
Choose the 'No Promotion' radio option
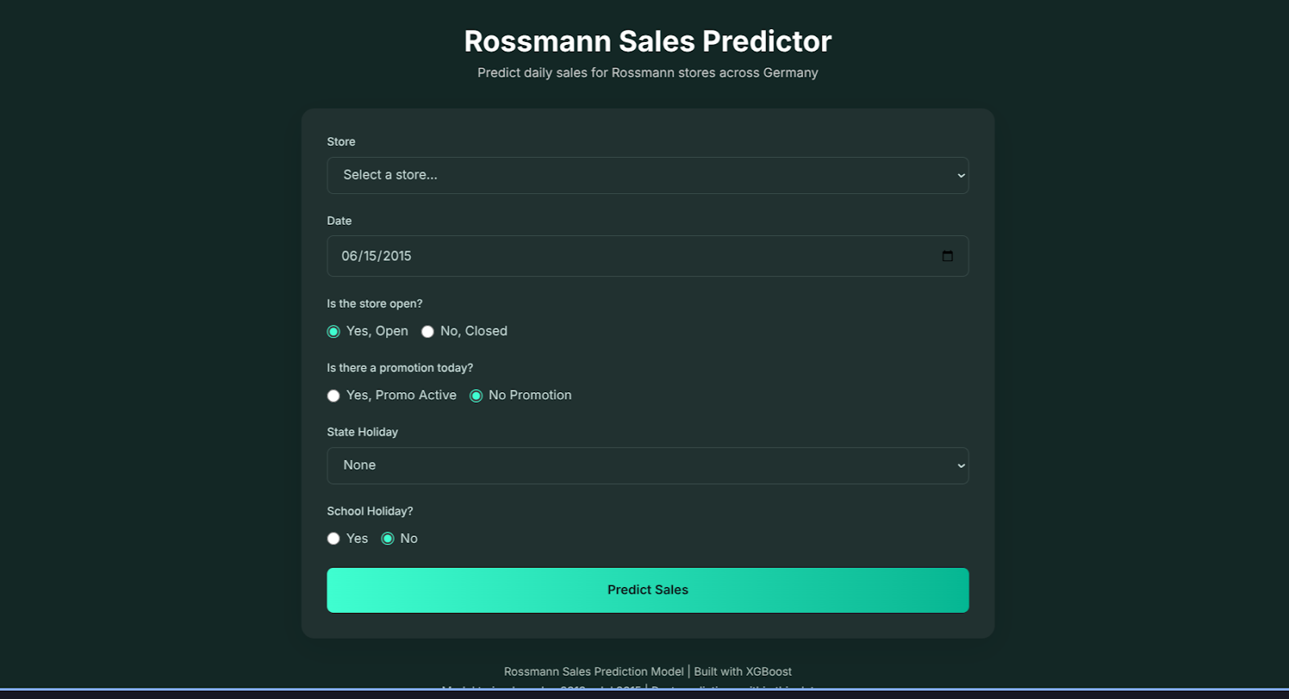pos(476,395)
